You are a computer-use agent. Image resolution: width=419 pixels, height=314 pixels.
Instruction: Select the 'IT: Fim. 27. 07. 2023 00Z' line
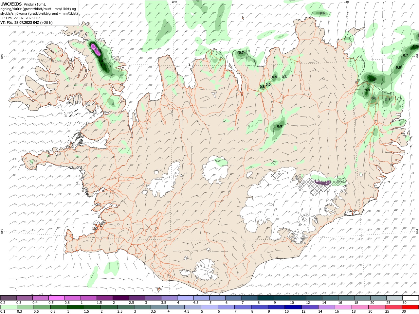[20, 18]
